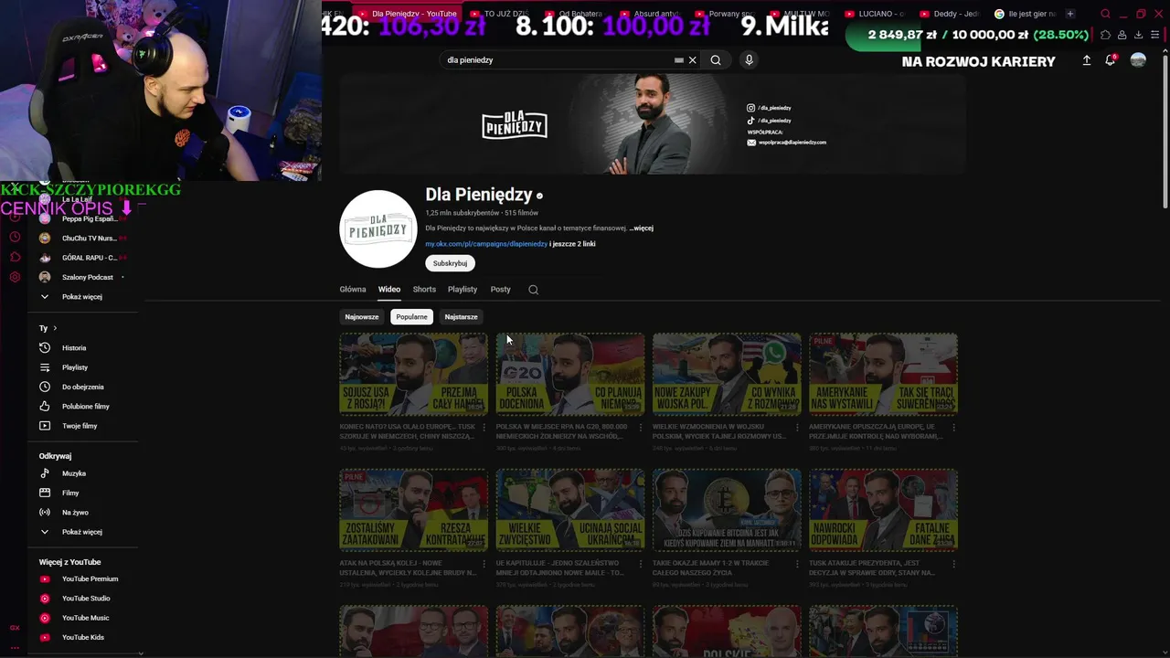This screenshot has width=1170, height=658.
Task: Filter videos by Najnowsze
Action: pyautogui.click(x=362, y=317)
